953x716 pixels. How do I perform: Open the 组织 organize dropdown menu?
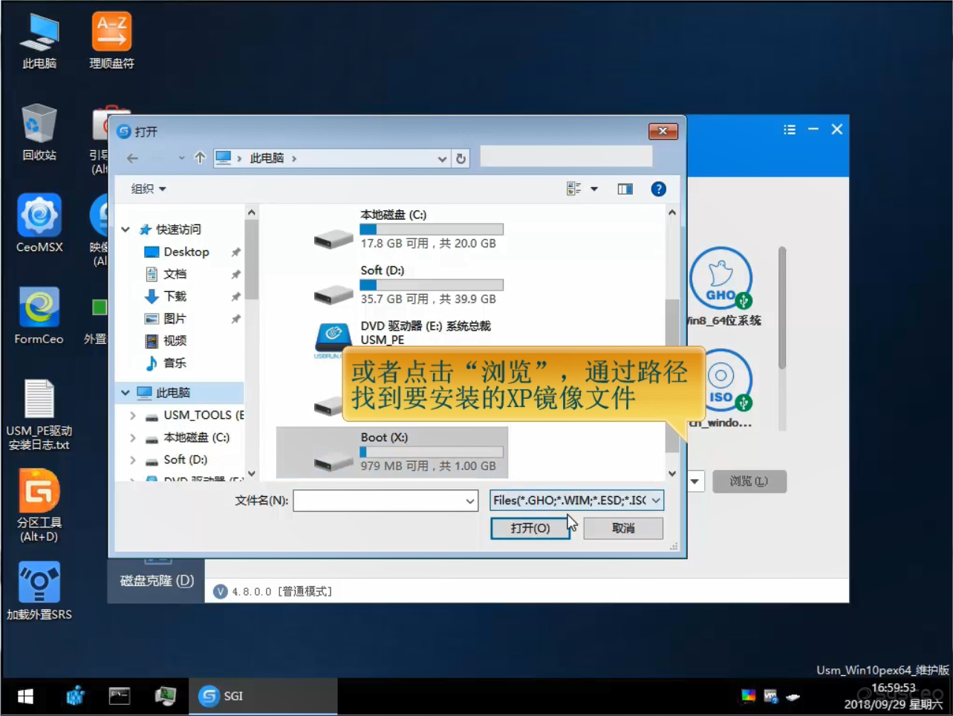click(148, 189)
